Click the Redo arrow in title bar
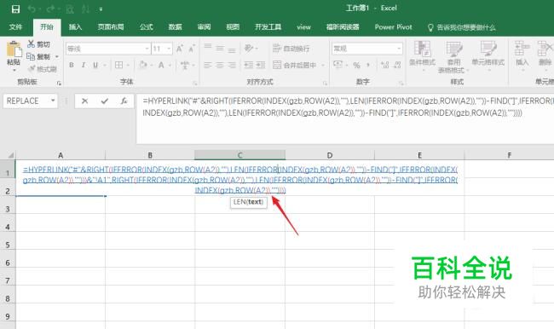 click(x=51, y=9)
